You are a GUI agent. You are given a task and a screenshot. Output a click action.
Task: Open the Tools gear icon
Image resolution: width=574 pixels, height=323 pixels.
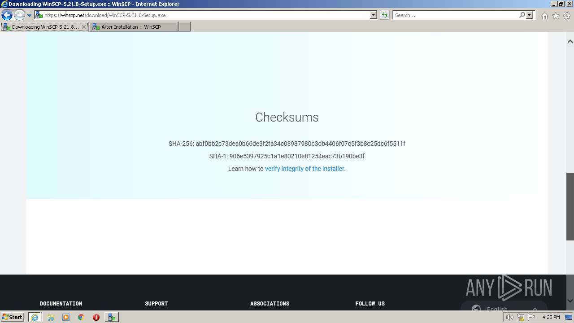pyautogui.click(x=567, y=16)
